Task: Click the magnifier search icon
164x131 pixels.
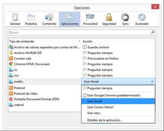Action: click(x=153, y=32)
